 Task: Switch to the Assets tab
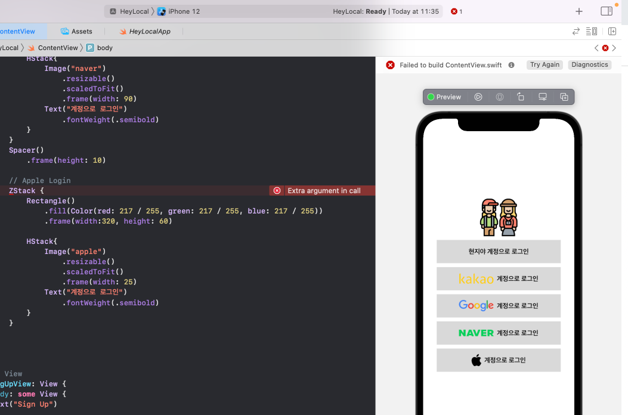coord(76,31)
